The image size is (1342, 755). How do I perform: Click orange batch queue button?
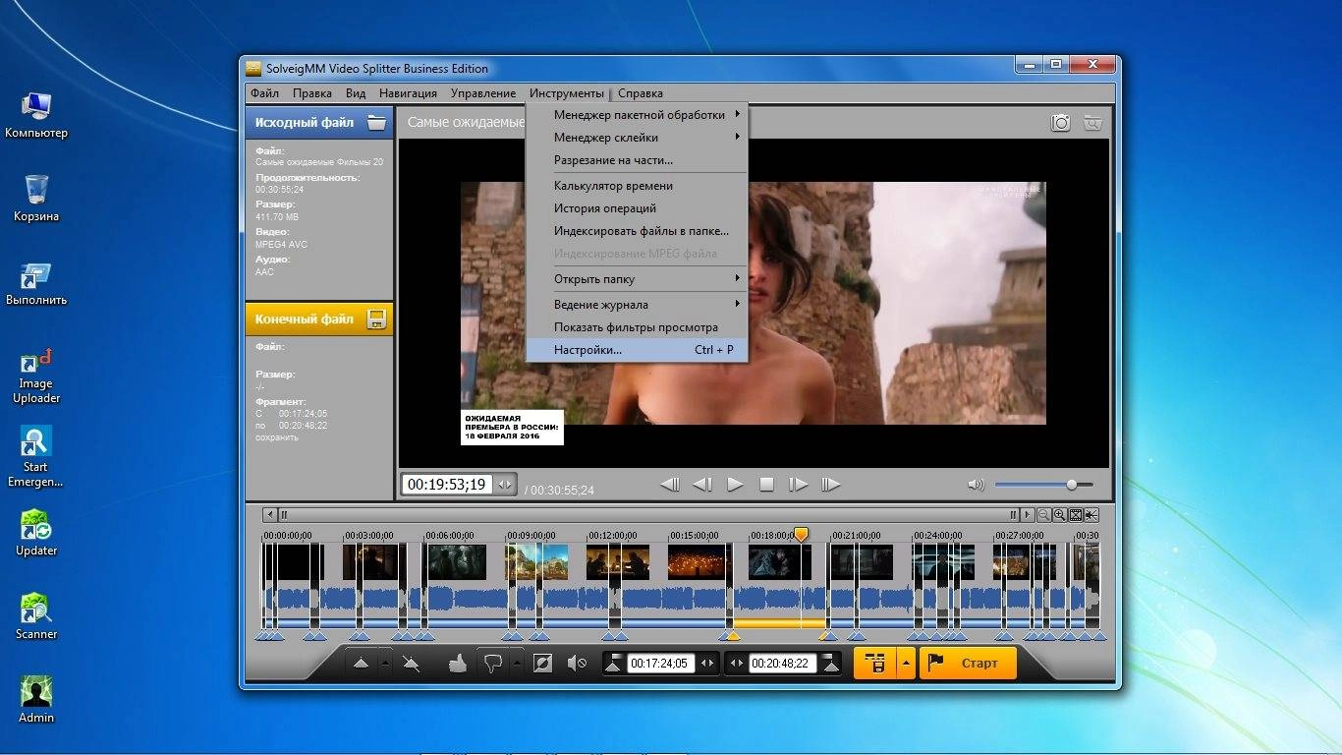click(874, 664)
